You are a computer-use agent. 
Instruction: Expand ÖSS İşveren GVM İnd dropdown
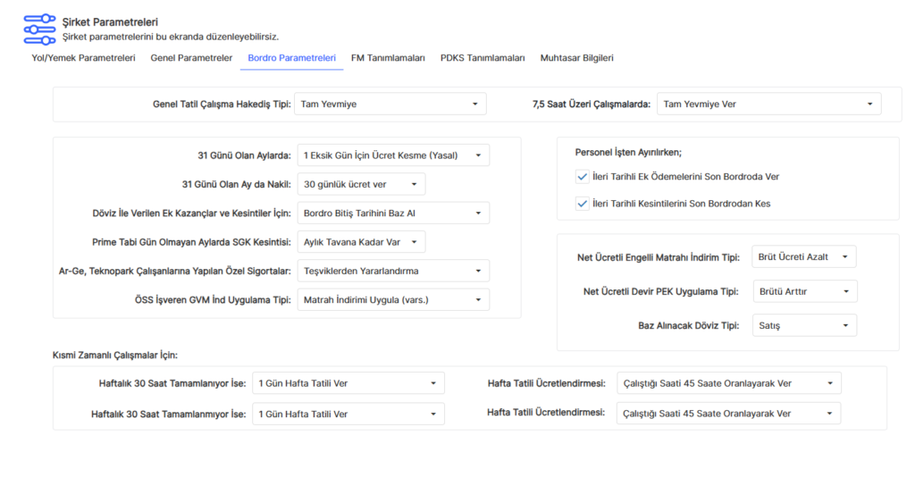(x=393, y=299)
